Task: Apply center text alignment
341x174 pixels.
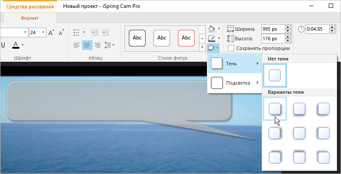Action: coord(87,45)
